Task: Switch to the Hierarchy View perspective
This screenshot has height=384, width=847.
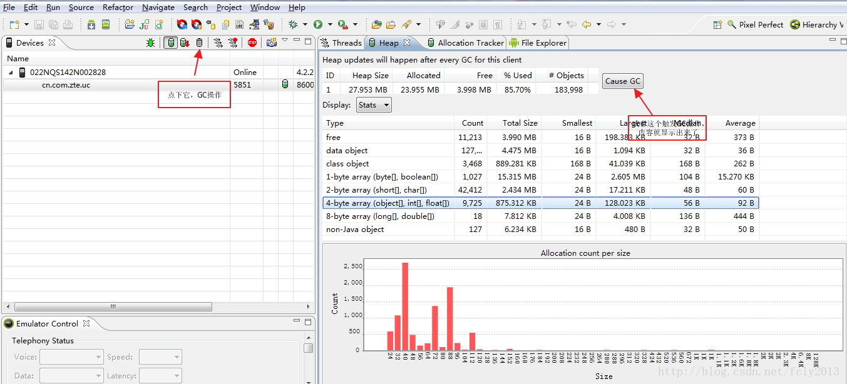Action: pyautogui.click(x=816, y=25)
